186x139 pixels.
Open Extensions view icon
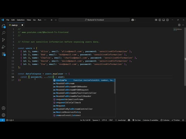(3, 54)
